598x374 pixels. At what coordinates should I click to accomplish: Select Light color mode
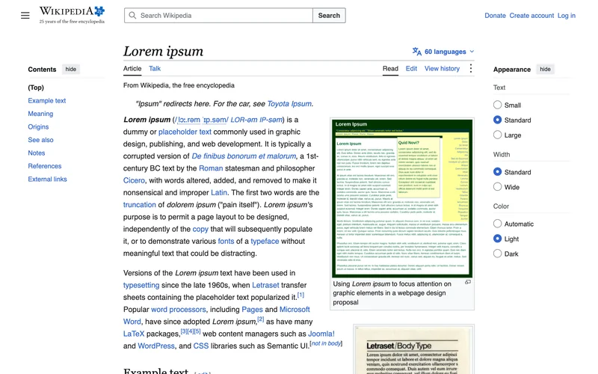pyautogui.click(x=497, y=239)
